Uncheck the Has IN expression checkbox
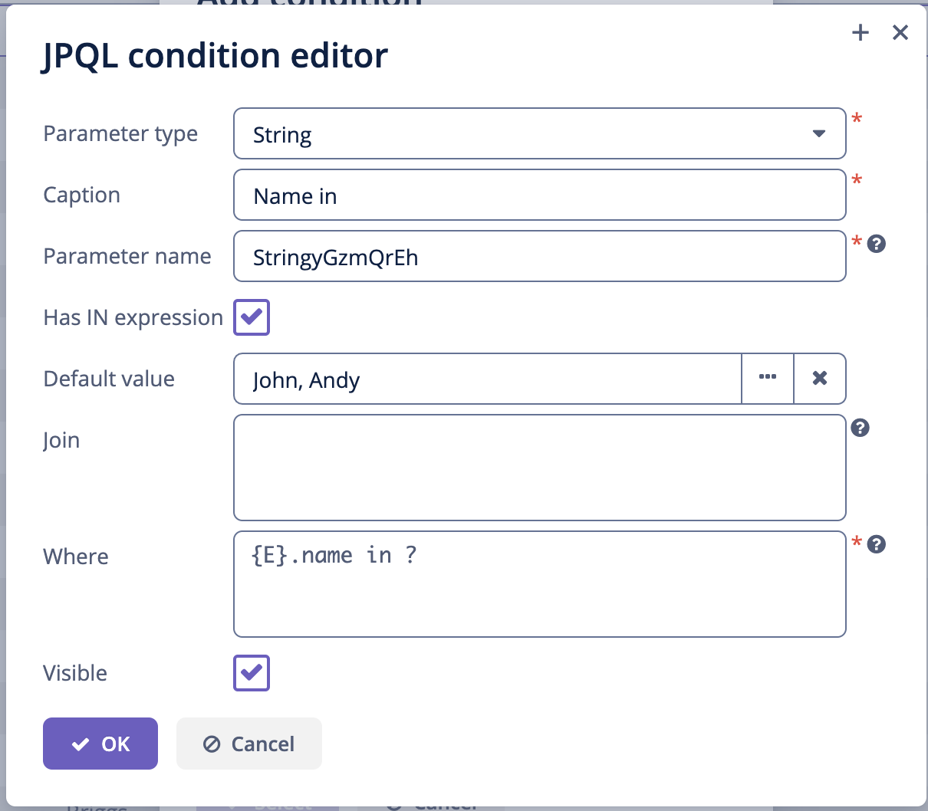This screenshot has width=928, height=811. tap(251, 317)
